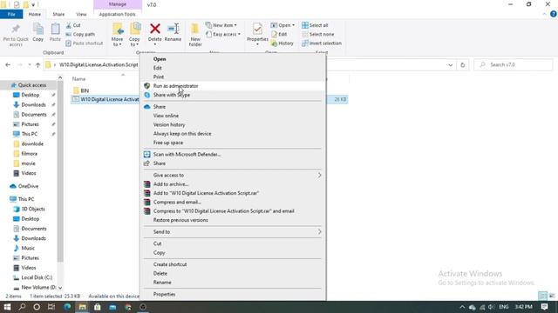Expand Give access to submenu
The height and width of the screenshot is (313, 558).
(x=234, y=176)
